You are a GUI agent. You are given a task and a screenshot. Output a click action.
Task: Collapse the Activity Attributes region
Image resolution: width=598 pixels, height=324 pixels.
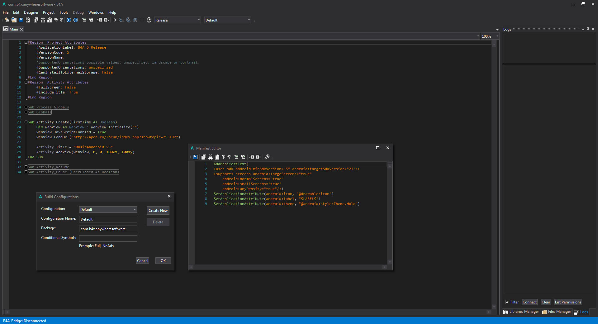[26, 82]
